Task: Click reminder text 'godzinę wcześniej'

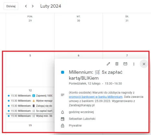Action: click(81, 112)
